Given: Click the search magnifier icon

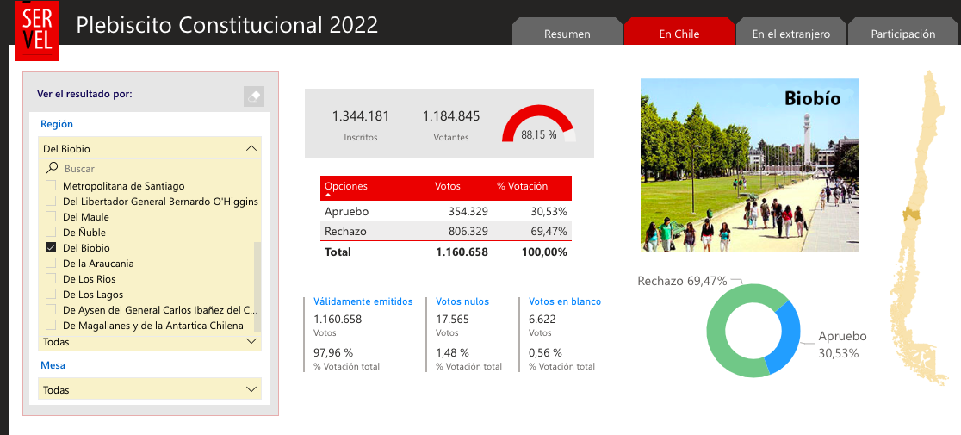Looking at the screenshot, I should 53,168.
